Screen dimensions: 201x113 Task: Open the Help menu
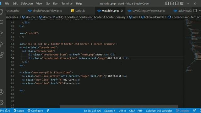click(x=79, y=3)
